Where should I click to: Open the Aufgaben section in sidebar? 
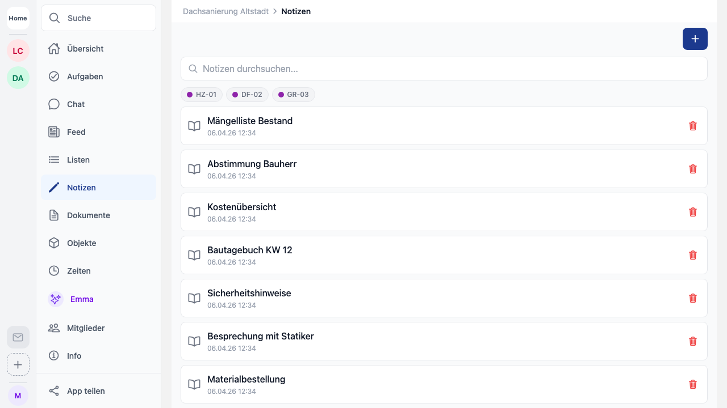(85, 76)
